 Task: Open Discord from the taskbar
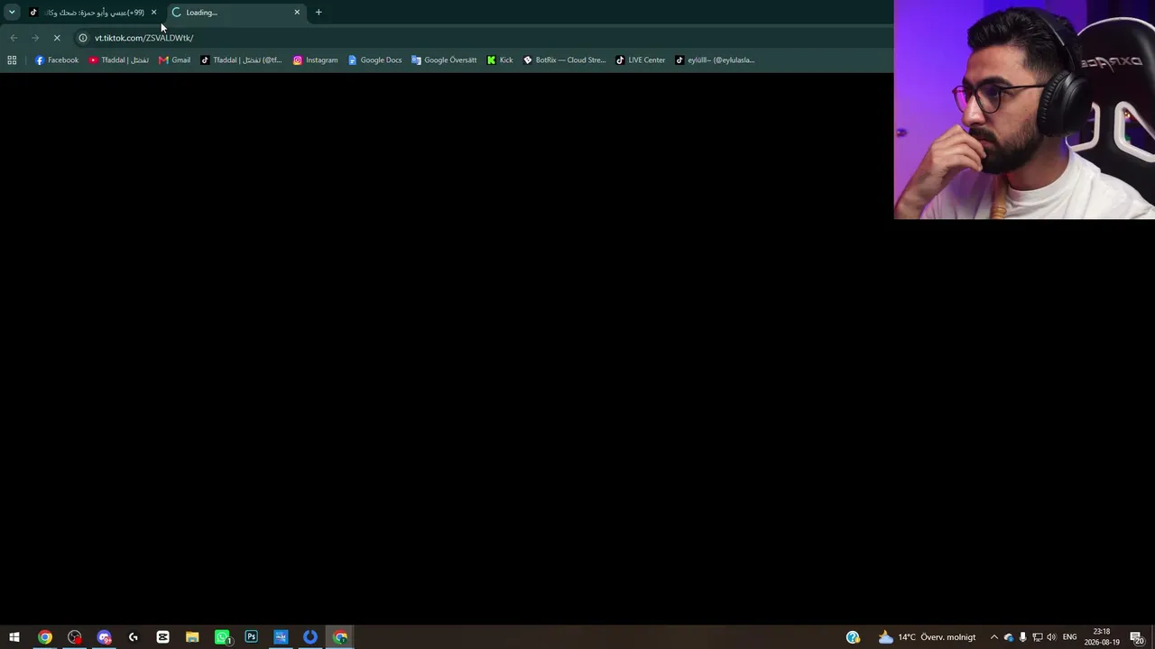[105, 637]
